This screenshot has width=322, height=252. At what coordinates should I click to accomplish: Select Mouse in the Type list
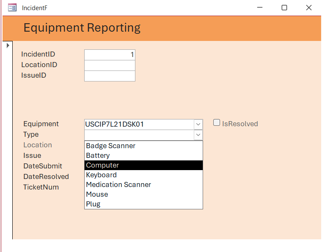tap(143, 194)
